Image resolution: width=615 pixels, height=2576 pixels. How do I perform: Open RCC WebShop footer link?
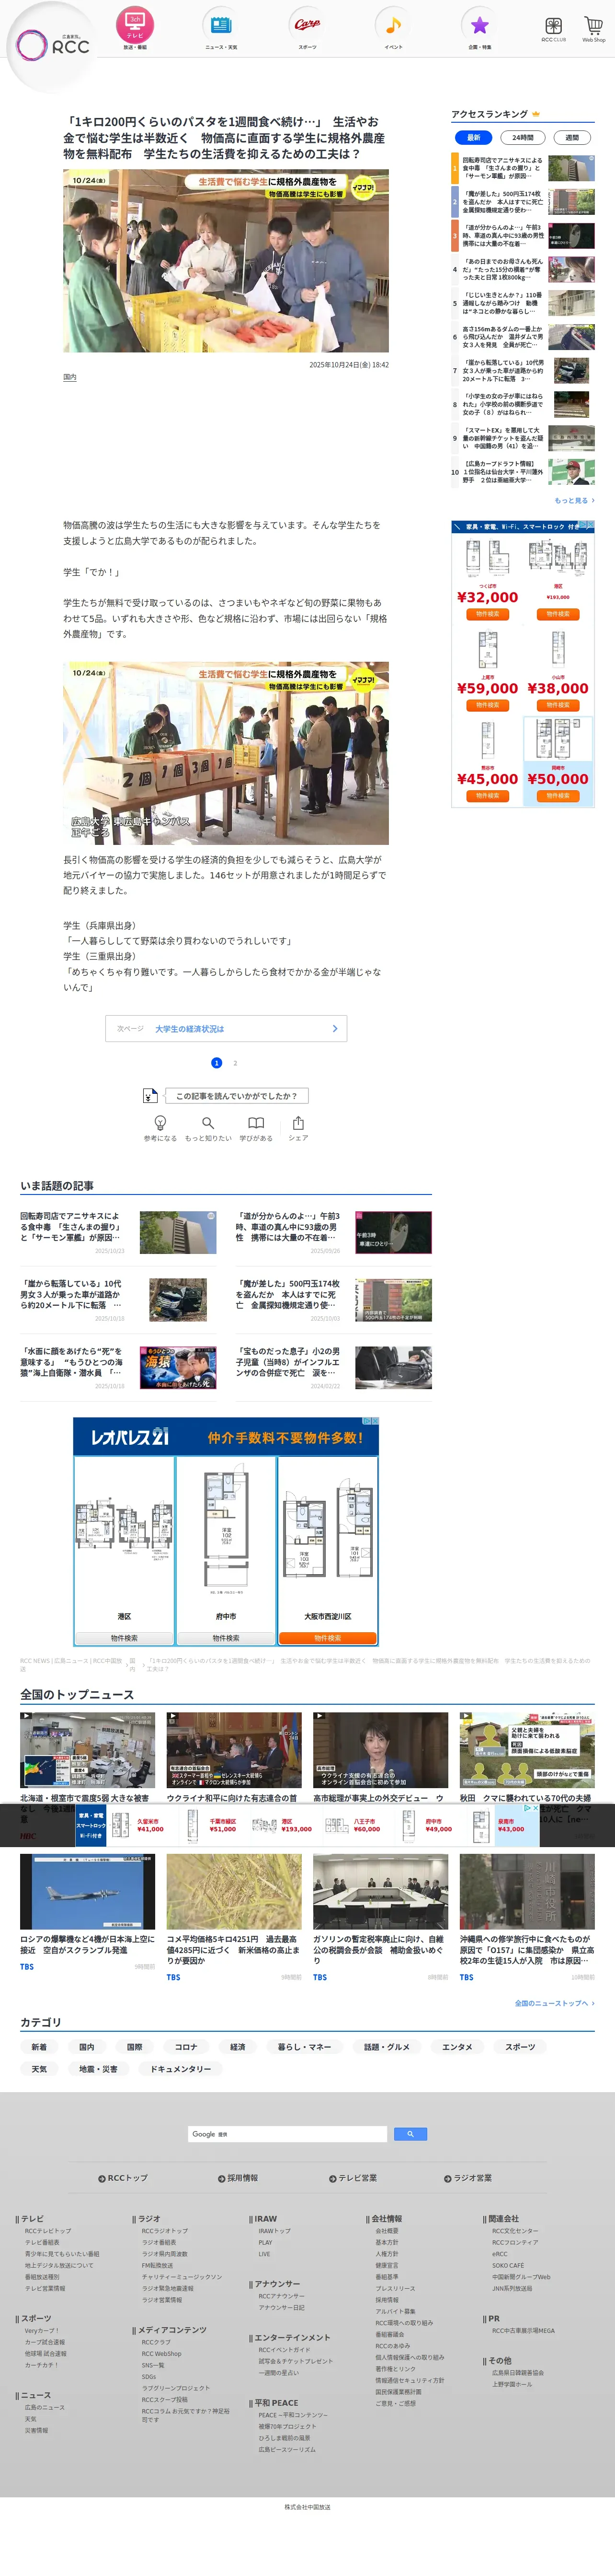click(x=162, y=2353)
